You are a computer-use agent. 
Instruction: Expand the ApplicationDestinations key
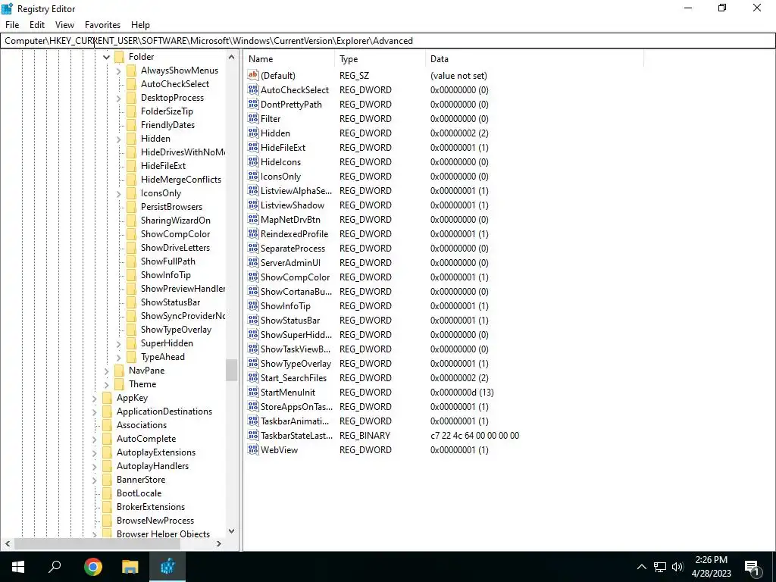coord(95,411)
